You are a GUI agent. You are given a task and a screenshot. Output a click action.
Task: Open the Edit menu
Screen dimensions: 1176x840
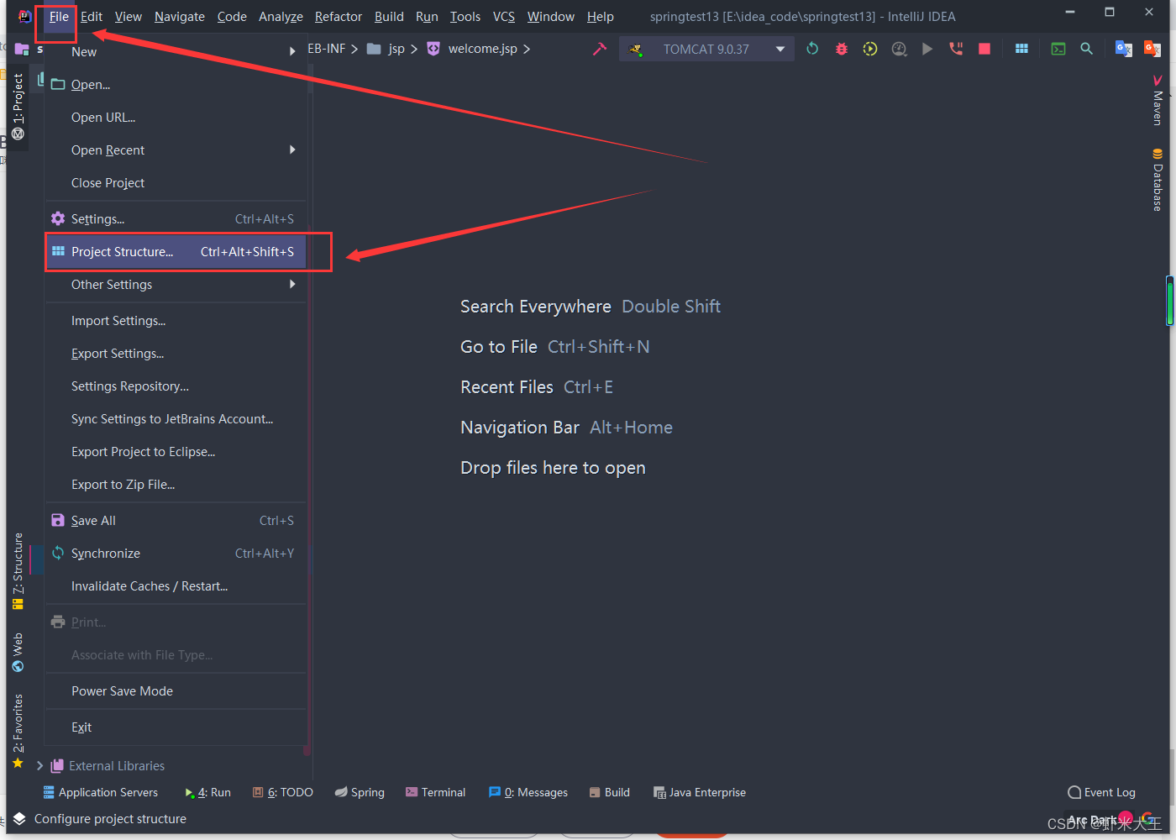point(92,17)
